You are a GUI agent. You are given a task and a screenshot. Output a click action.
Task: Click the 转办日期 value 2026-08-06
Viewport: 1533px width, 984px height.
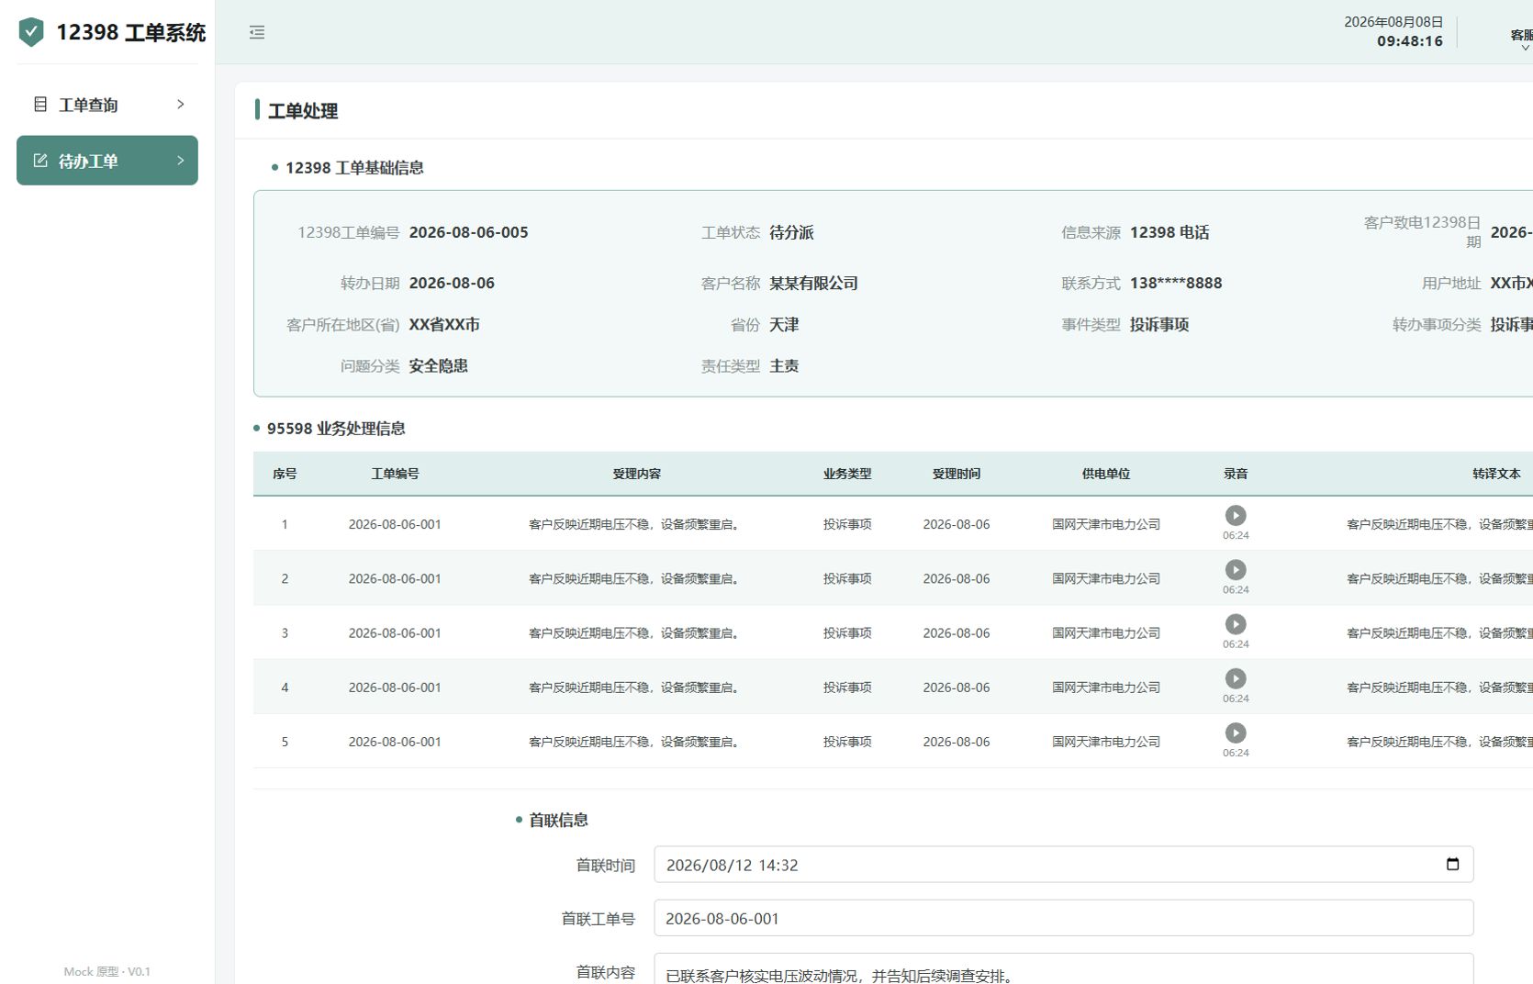tap(452, 283)
